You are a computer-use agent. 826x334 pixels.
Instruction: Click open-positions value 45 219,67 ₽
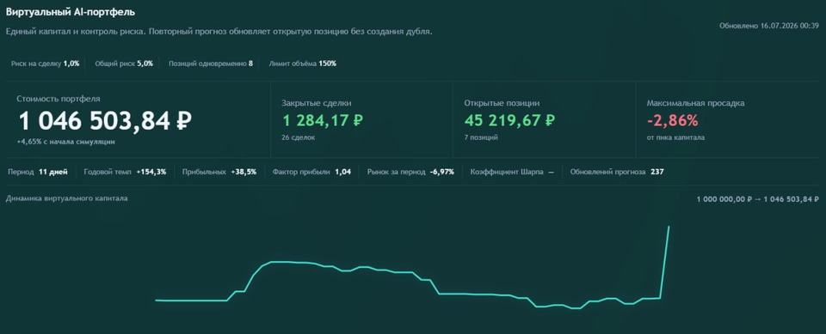pos(510,120)
